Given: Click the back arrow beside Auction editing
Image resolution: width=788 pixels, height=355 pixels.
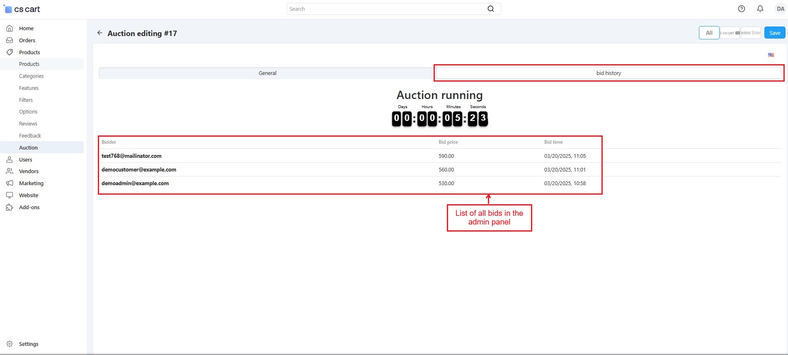Looking at the screenshot, I should tap(99, 33).
